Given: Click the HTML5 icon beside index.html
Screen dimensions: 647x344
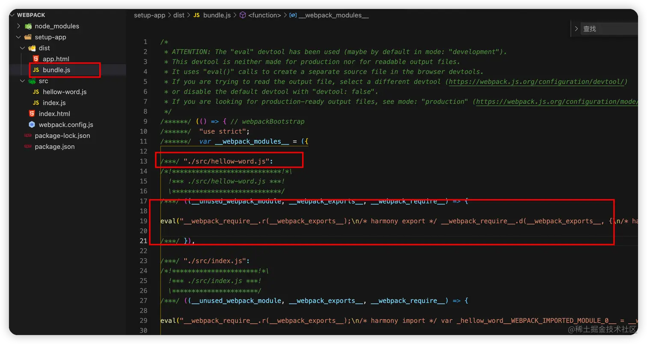Looking at the screenshot, I should pos(32,114).
